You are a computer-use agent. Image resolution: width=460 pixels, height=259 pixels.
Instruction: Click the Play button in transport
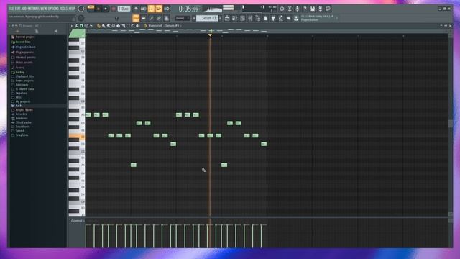[x=98, y=9]
